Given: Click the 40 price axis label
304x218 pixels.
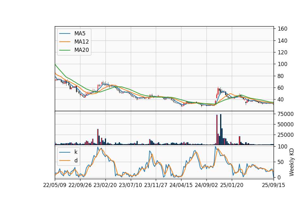Looking at the screenshot, I should click(281, 100).
